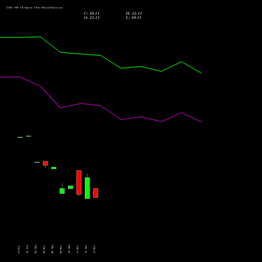Select the '05 Mar' date axis label
The image size is (262, 262).
pos(44,249)
